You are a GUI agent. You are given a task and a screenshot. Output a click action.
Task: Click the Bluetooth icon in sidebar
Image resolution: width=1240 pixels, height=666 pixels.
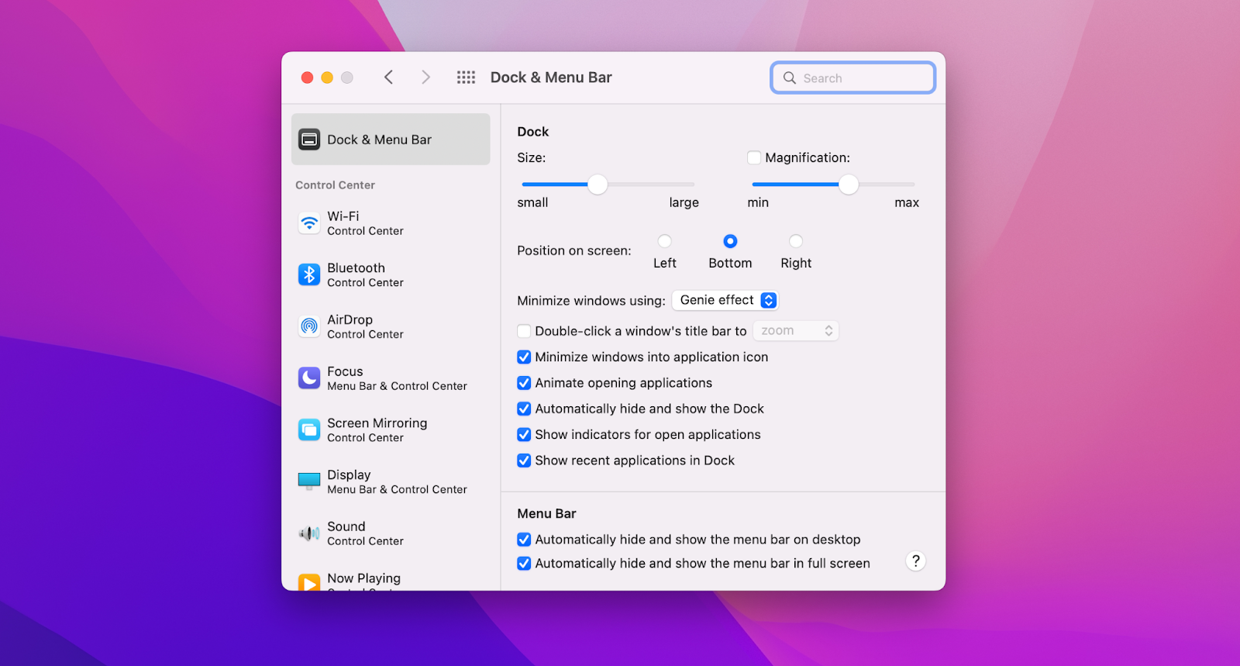coord(309,274)
